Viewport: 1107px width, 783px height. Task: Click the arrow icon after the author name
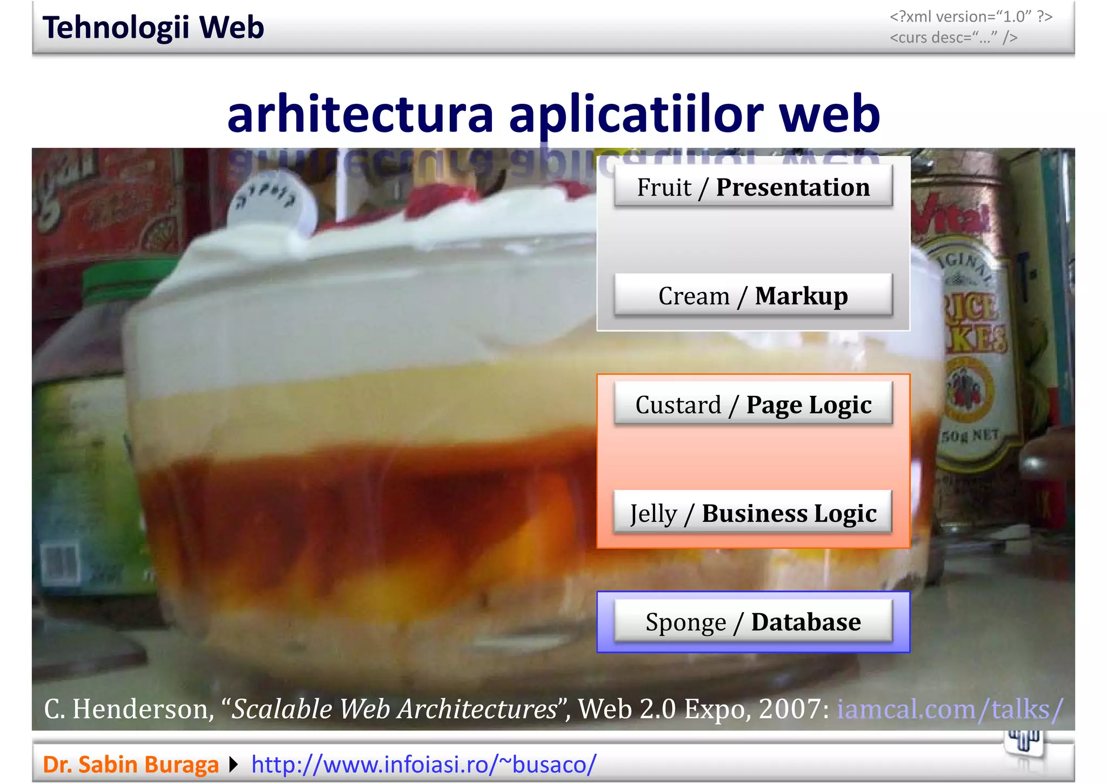(x=234, y=764)
